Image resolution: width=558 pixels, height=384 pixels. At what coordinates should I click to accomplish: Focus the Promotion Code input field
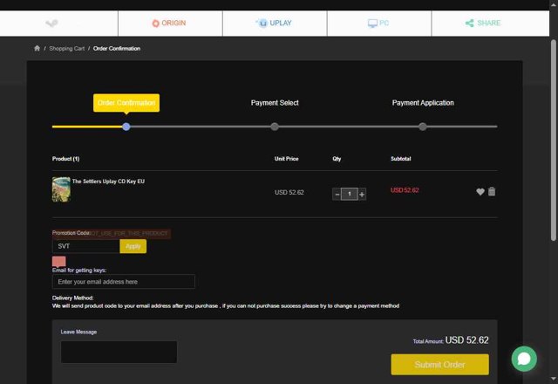pos(86,246)
